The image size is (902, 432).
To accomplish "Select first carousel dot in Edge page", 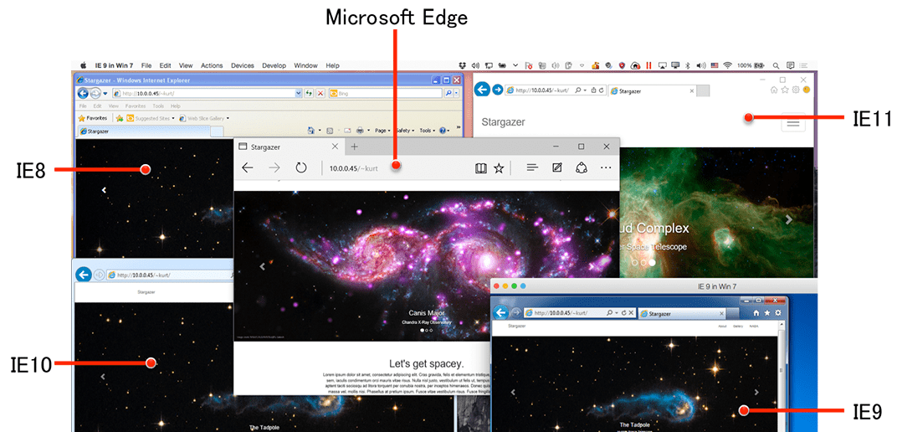I will click(423, 331).
